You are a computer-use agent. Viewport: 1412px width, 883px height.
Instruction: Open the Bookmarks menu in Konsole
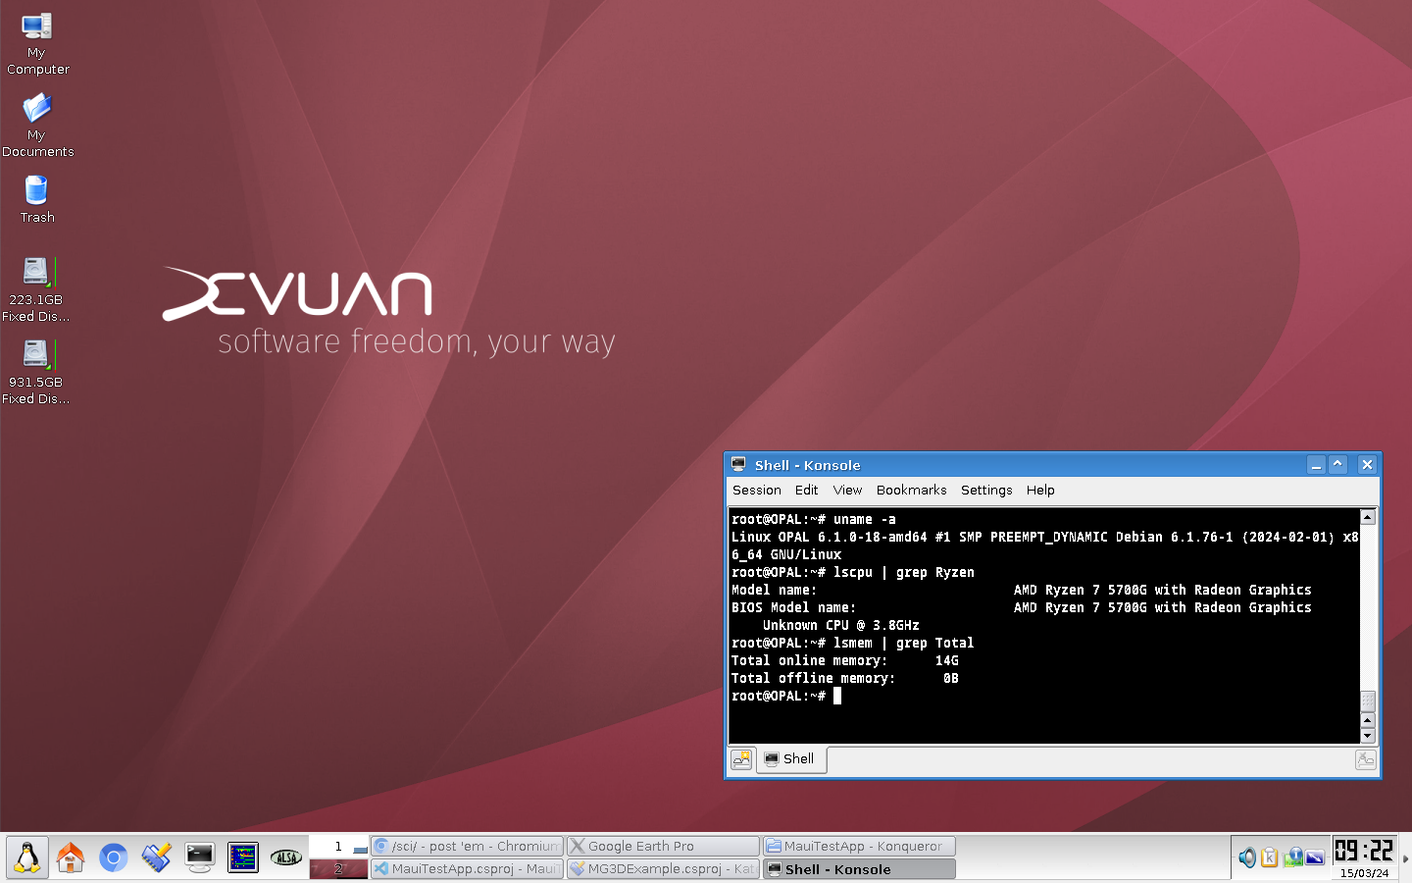click(912, 491)
